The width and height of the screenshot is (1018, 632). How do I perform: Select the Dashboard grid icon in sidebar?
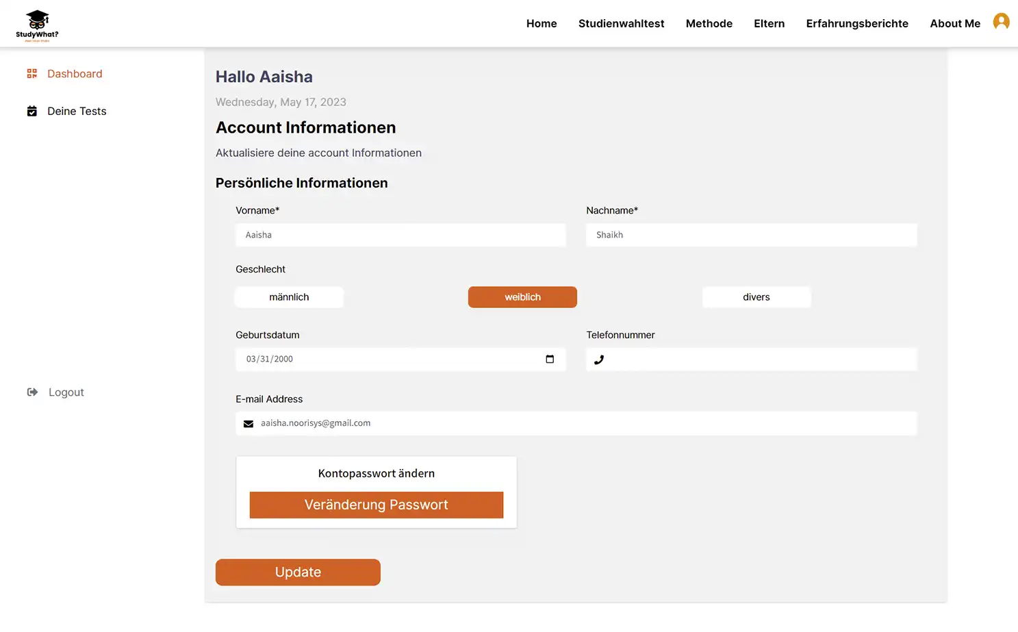click(31, 73)
